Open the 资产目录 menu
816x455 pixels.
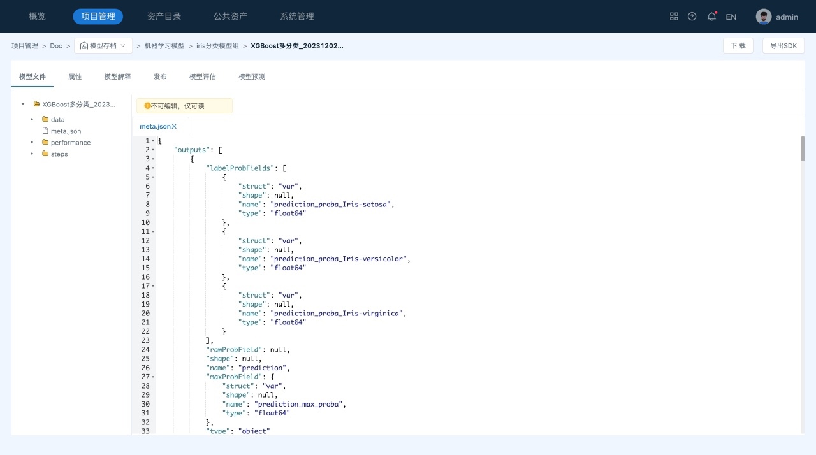point(164,17)
